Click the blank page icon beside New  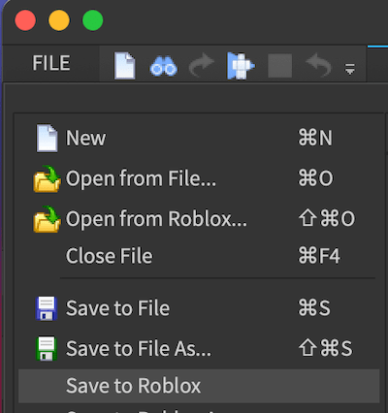[x=48, y=138]
